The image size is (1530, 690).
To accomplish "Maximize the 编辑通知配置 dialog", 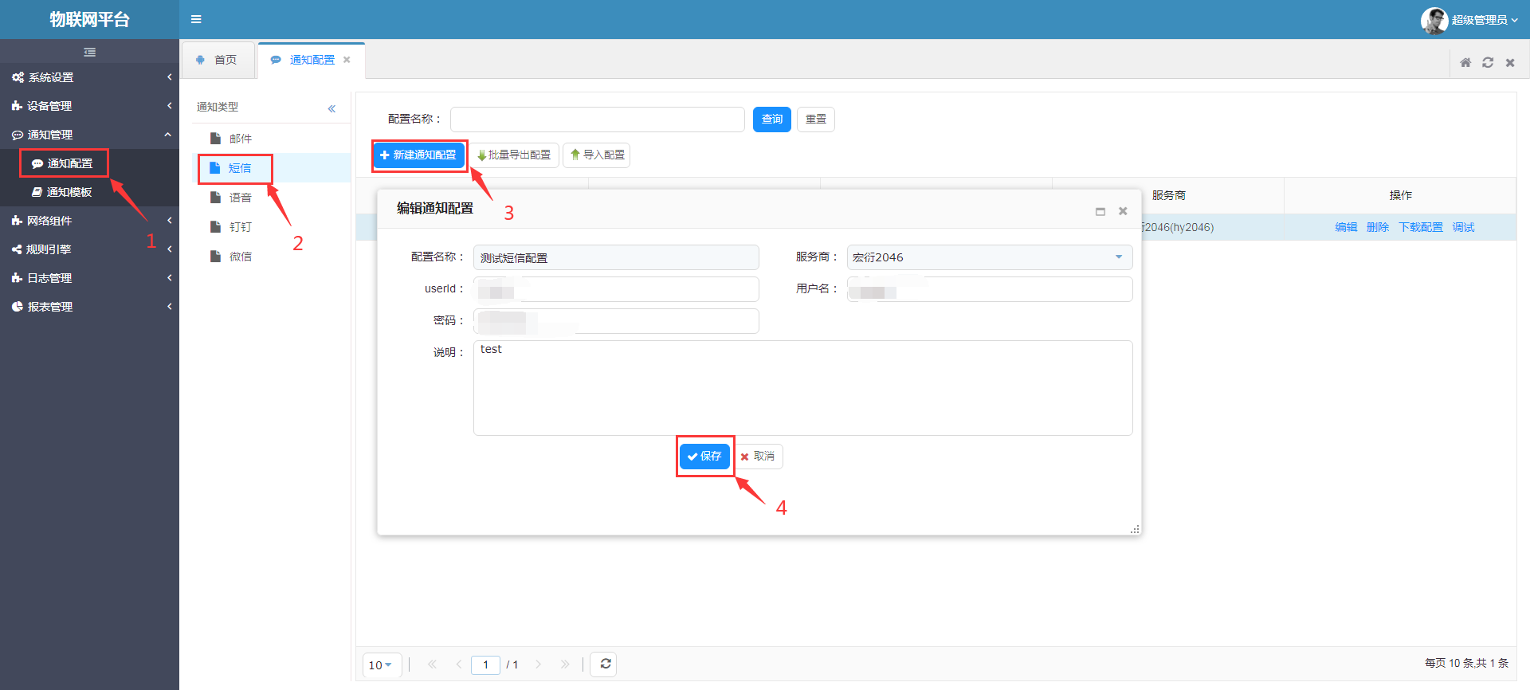I will coord(1100,211).
